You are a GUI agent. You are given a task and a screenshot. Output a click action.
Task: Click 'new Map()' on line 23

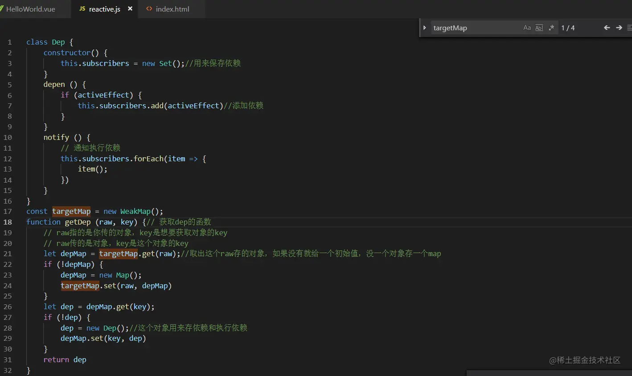[x=119, y=275]
